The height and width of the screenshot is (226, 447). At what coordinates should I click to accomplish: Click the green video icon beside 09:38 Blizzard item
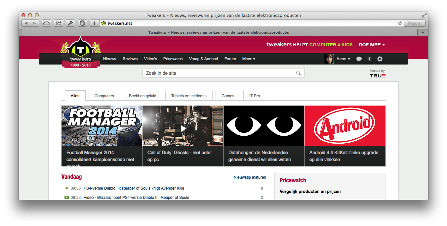point(66,198)
